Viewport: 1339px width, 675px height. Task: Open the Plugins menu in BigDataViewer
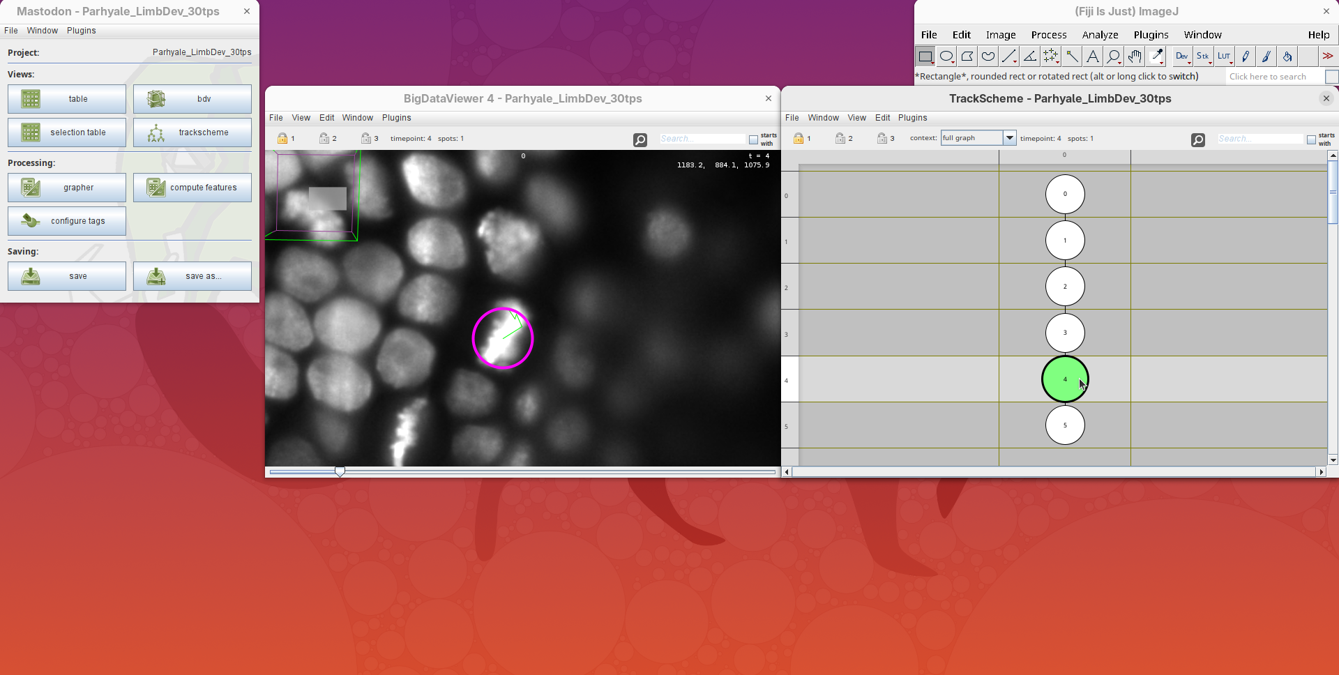tap(396, 118)
